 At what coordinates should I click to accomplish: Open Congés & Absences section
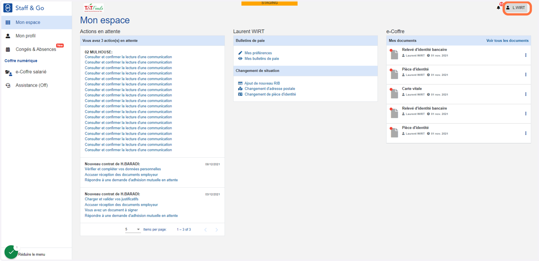pos(36,49)
